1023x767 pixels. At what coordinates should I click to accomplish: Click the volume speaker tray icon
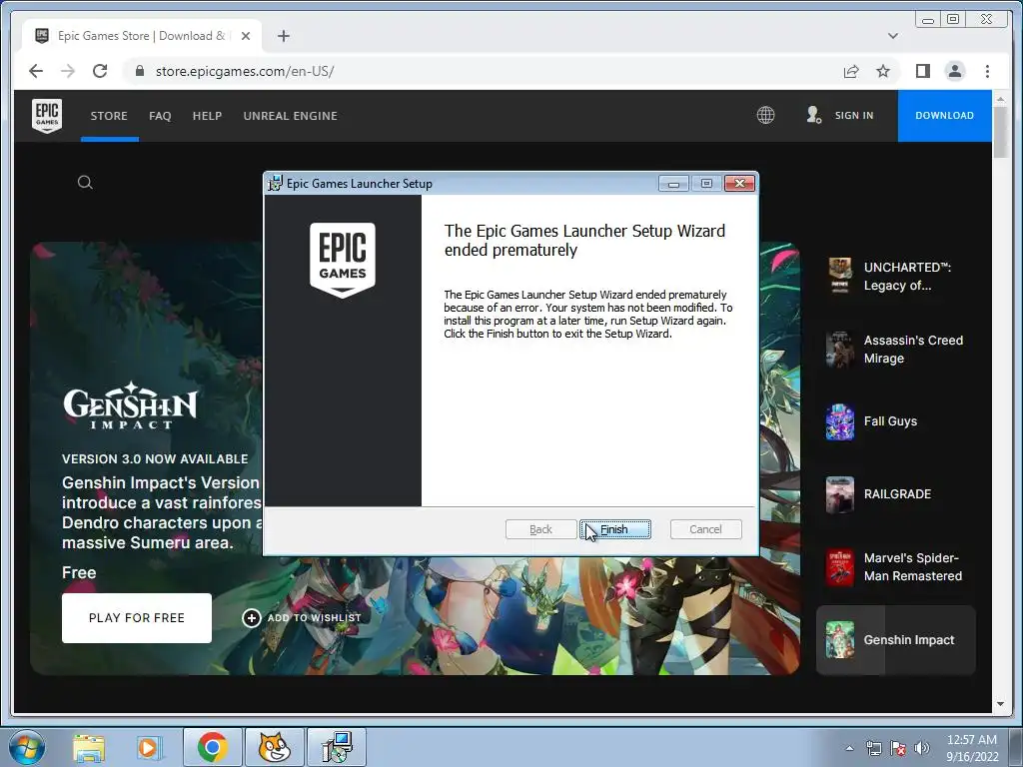pyautogui.click(x=922, y=748)
